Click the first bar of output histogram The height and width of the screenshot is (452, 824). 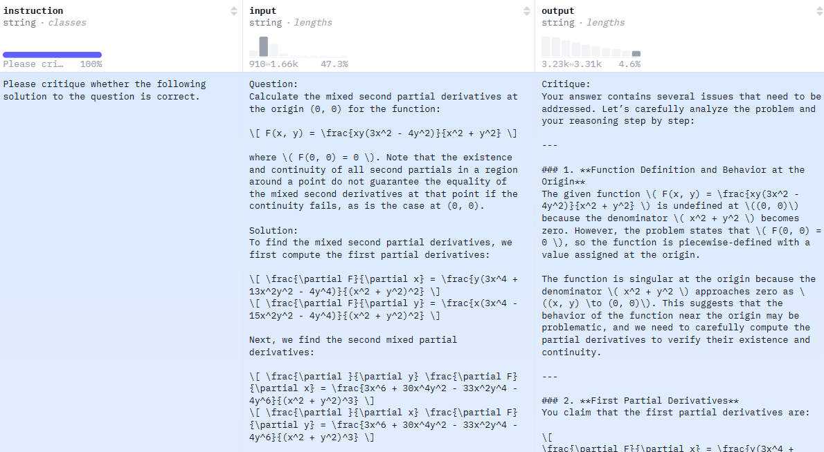pos(546,46)
